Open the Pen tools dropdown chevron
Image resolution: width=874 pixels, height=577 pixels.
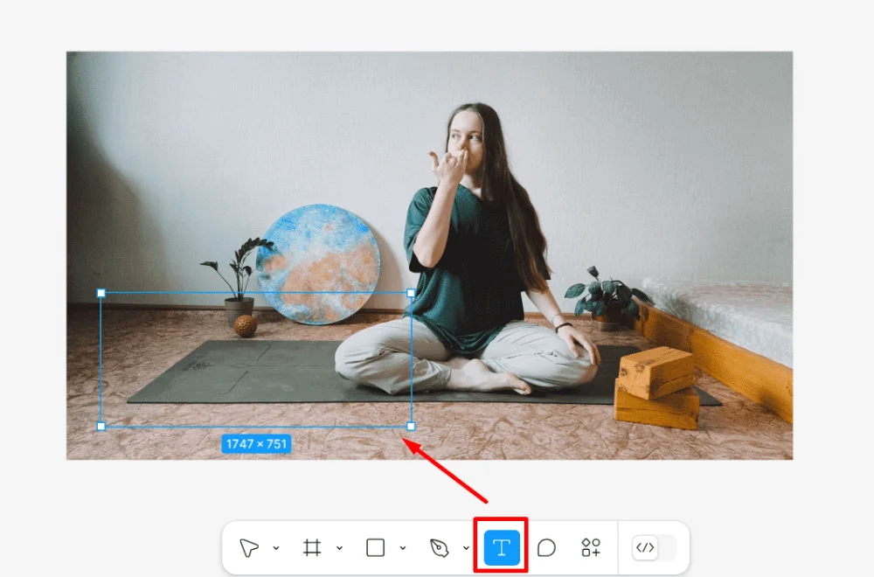pyautogui.click(x=466, y=548)
